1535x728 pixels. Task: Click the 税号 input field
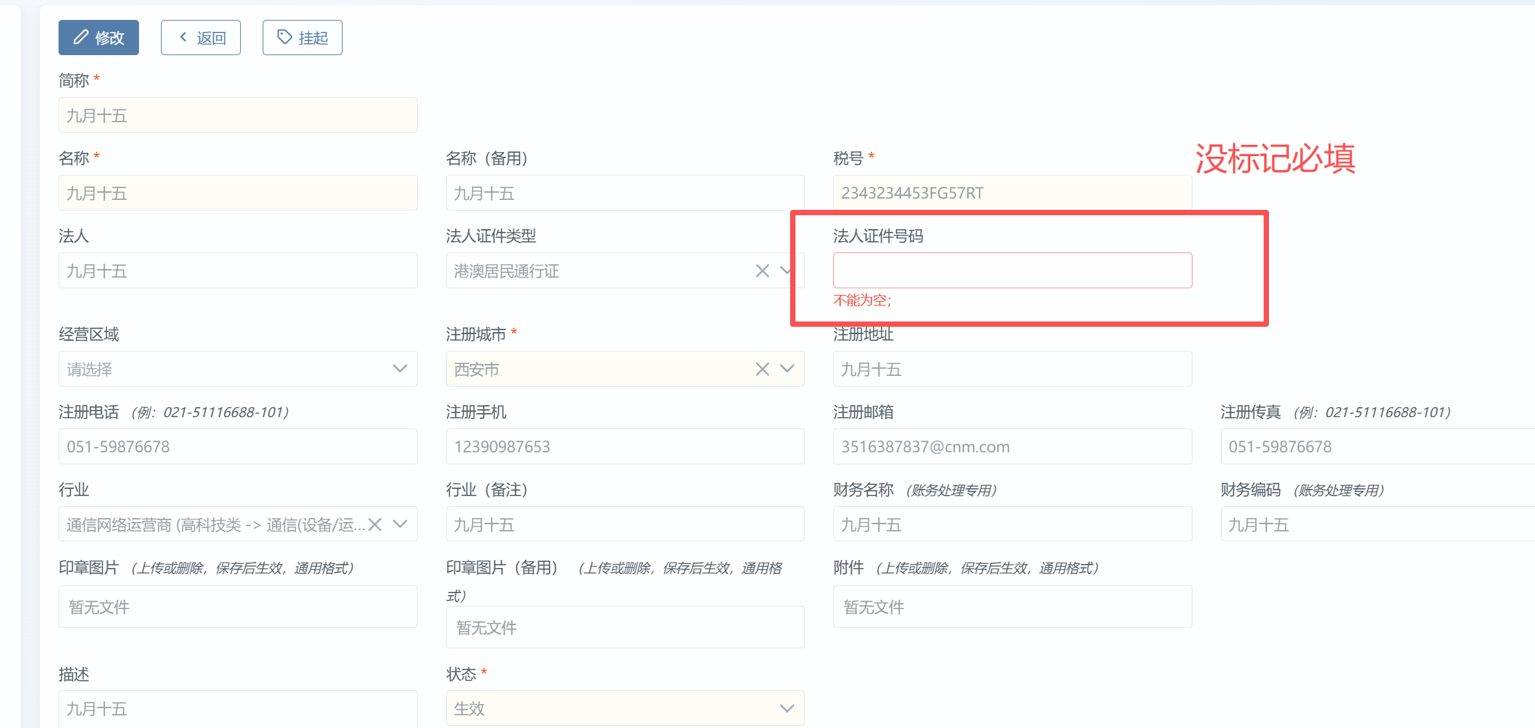(x=1012, y=193)
